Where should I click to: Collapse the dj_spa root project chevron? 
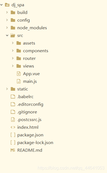tap(1, 5)
